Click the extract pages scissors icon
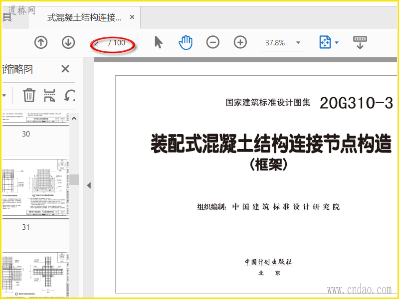This screenshot has height=299, width=399. pos(49,95)
